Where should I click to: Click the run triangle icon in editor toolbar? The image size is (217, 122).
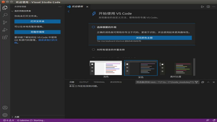click(x=202, y=7)
